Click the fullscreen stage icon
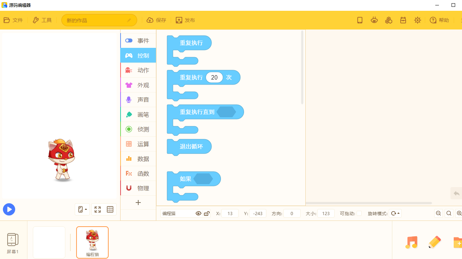Screen dimensions: 462x259 97,209
